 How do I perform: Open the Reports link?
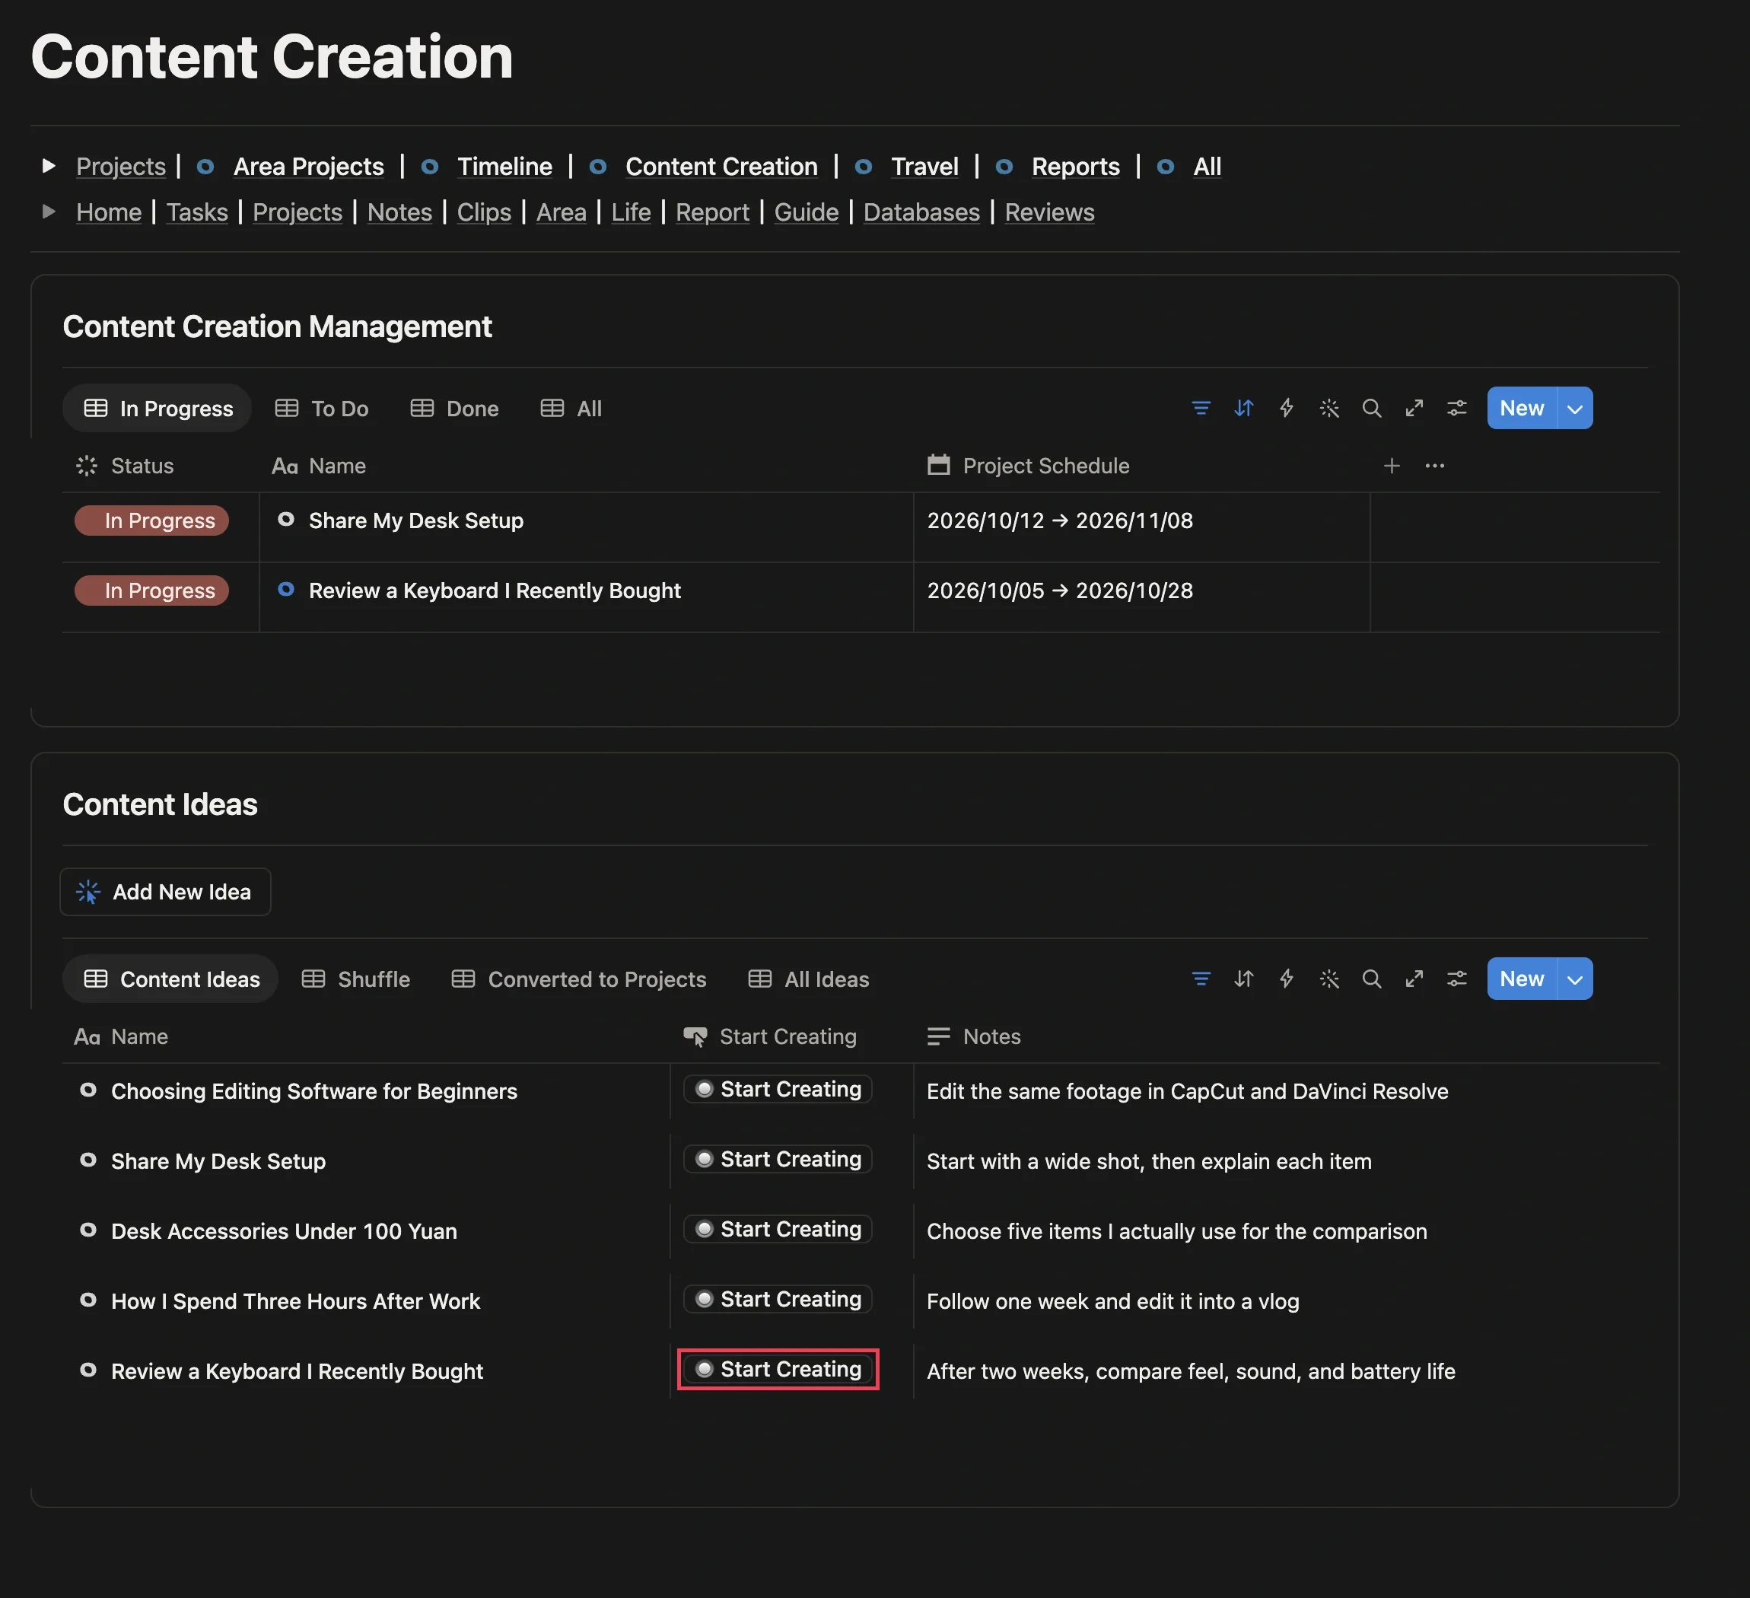click(1076, 166)
